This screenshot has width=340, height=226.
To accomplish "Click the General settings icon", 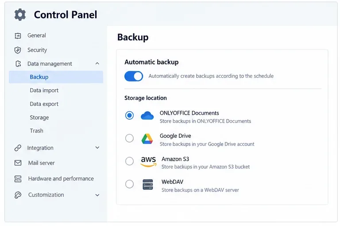I will click(18, 36).
